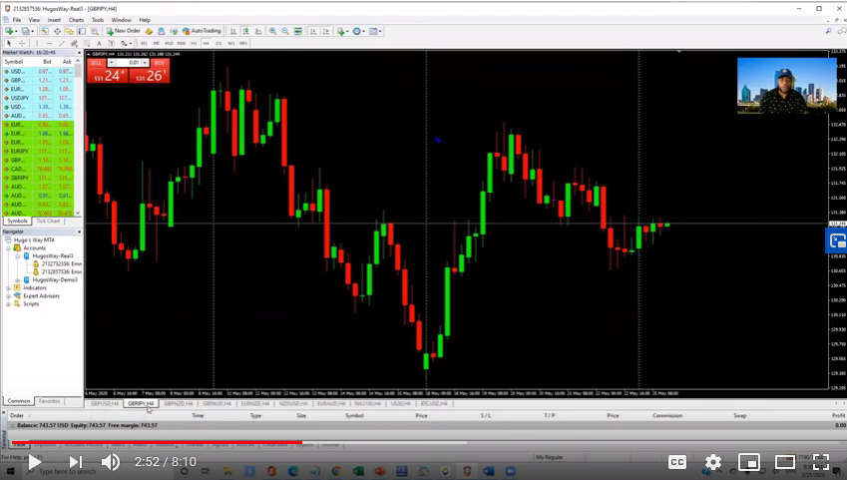Image resolution: width=847 pixels, height=480 pixels.
Task: Adjust video volume speaker control
Action: click(x=111, y=462)
